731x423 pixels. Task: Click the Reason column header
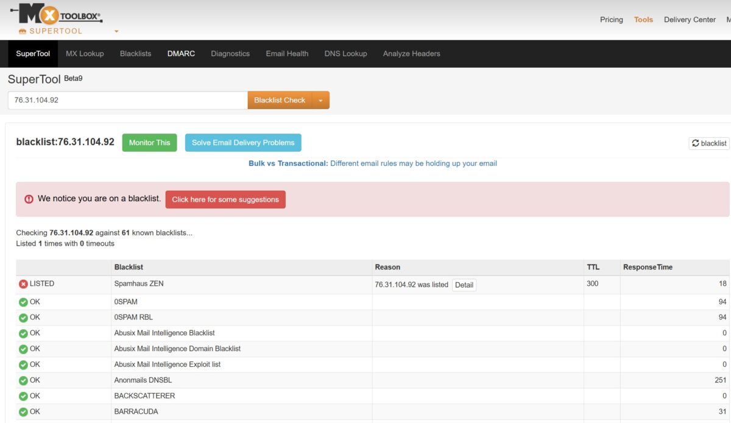point(387,267)
